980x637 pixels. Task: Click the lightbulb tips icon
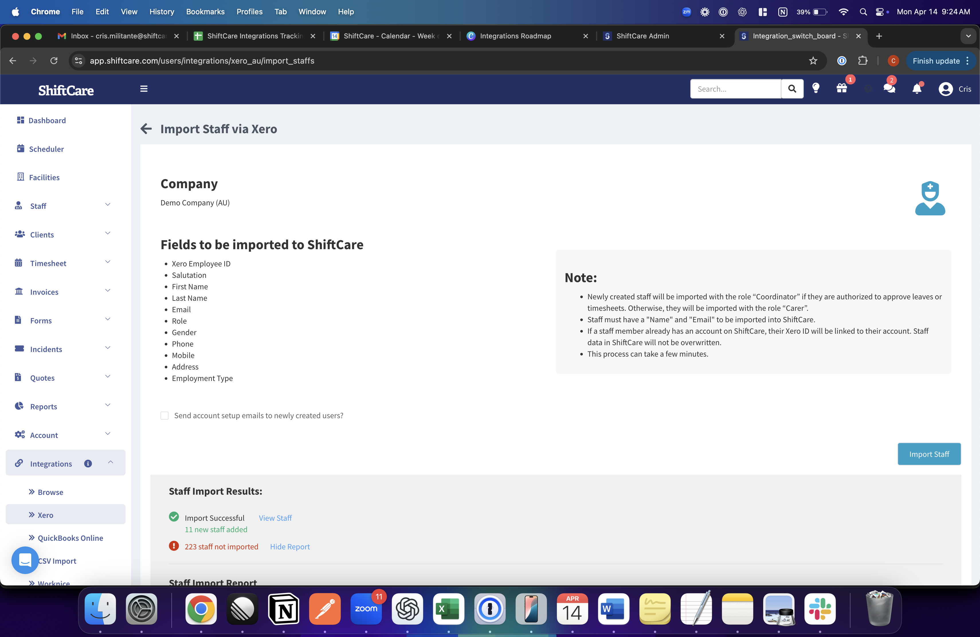tap(816, 89)
